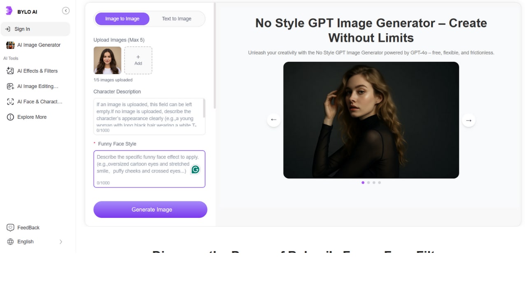Viewport: 527px width, 296px height.
Task: Click the AI Image Editing icon
Action: (10, 86)
